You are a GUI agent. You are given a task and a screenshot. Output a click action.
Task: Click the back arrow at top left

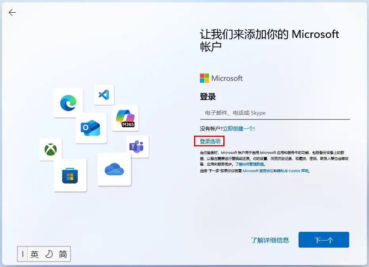[12, 13]
